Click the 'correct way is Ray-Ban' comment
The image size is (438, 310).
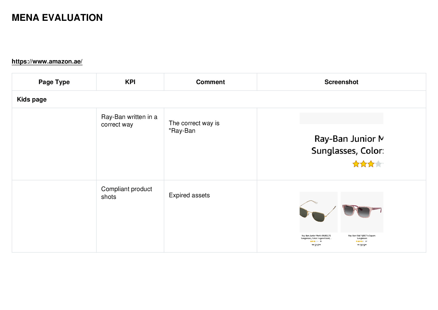click(194, 127)
